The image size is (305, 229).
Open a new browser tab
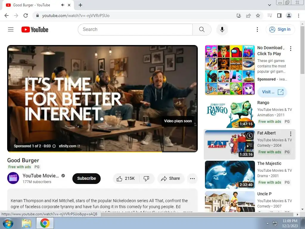tap(80, 5)
